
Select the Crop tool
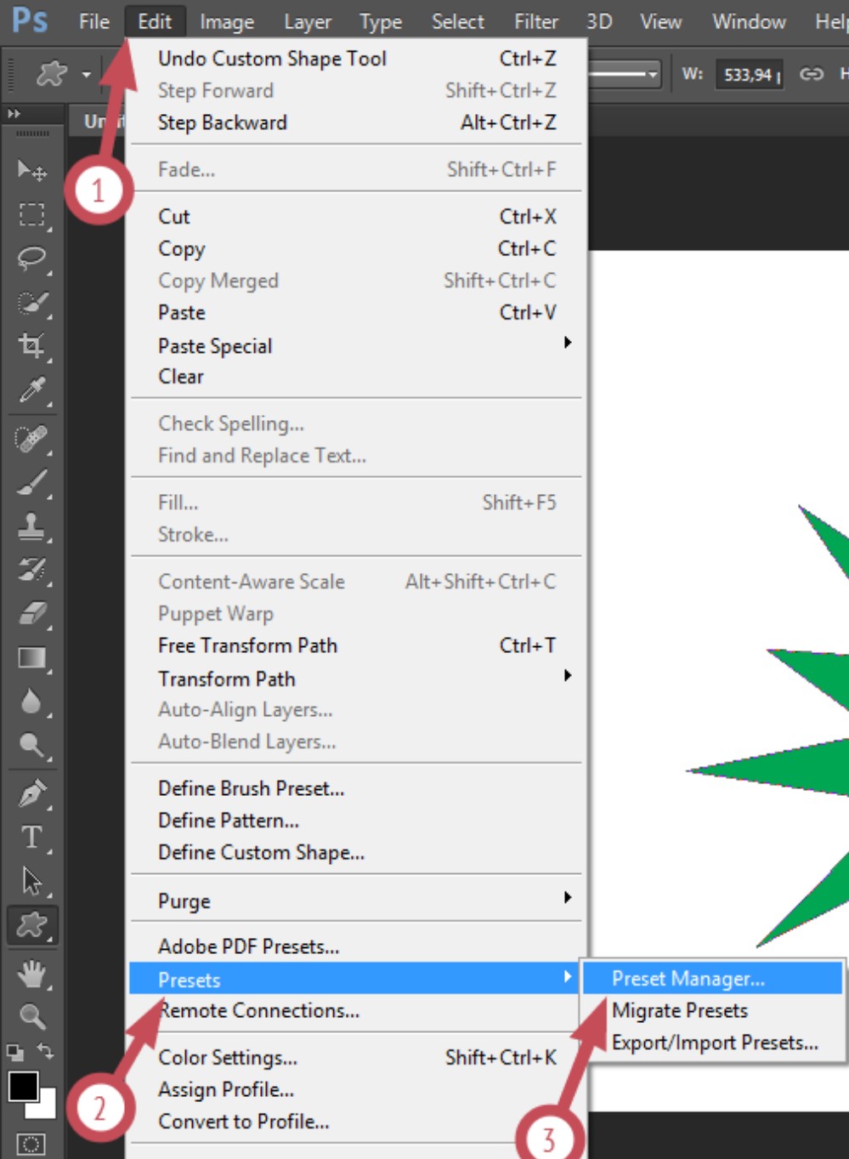[32, 345]
